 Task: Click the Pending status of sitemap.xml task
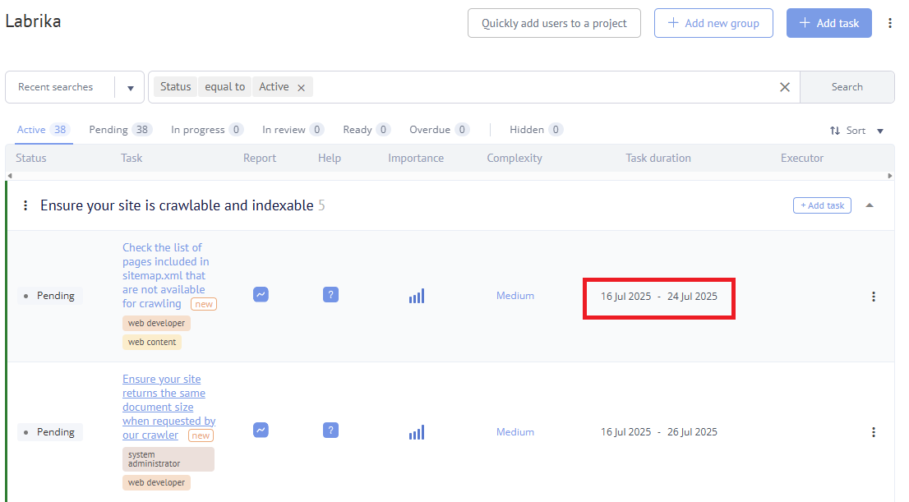pos(54,296)
